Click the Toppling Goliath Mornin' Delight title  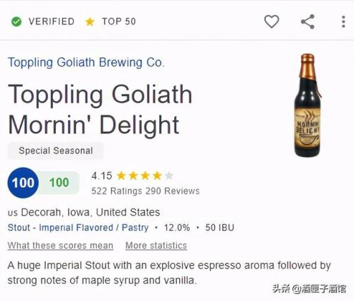tap(100, 110)
